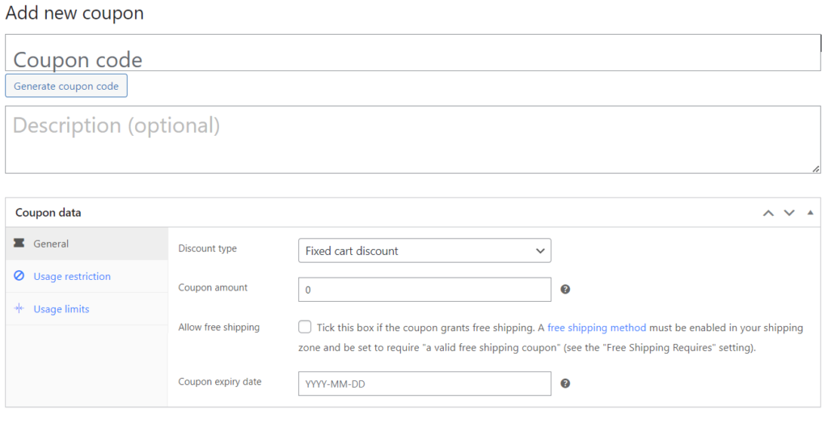This screenshot has width=828, height=424.
Task: Open the Discount type dropdown
Action: coord(425,251)
